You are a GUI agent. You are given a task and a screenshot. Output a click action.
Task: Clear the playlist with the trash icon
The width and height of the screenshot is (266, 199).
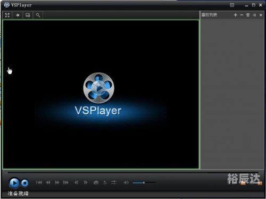248,15
